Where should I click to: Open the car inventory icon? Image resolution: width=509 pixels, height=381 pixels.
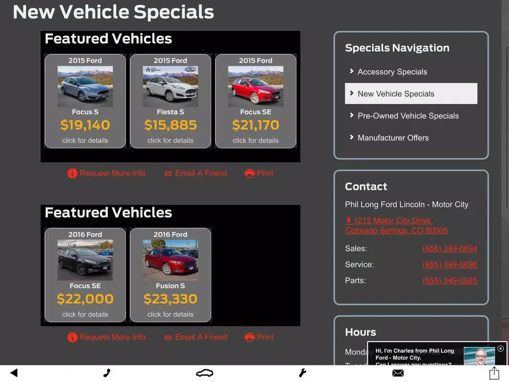[x=204, y=373]
